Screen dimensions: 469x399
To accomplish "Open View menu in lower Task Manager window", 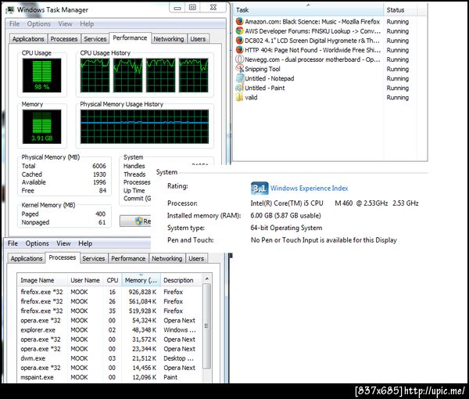I will pos(63,243).
